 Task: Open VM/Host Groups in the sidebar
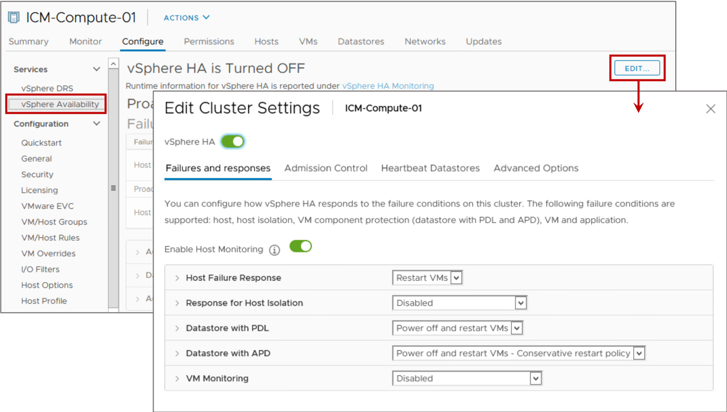(x=54, y=222)
